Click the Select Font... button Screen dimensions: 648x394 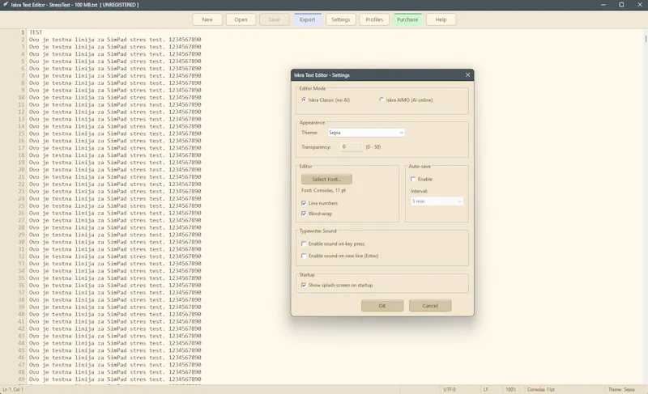pyautogui.click(x=326, y=179)
